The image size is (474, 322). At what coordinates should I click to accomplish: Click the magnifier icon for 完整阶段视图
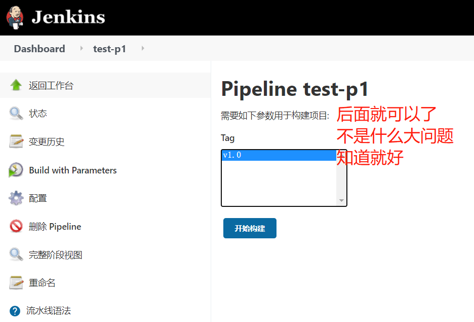(x=16, y=255)
